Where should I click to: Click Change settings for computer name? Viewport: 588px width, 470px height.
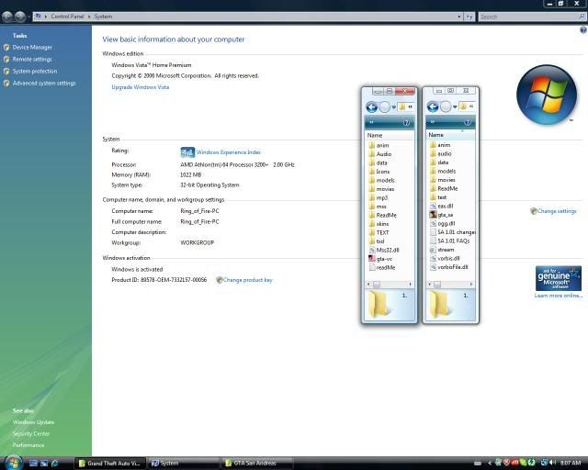(557, 211)
